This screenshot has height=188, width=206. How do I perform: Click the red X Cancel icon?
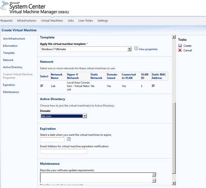point(180,50)
